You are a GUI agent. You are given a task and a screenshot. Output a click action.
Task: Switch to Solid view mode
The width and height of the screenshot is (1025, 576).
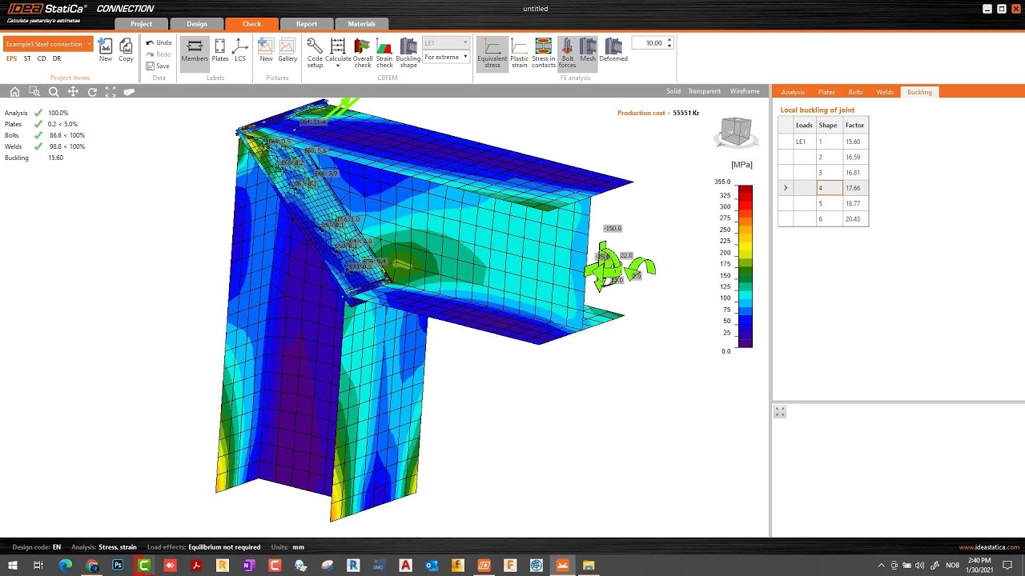(x=673, y=91)
